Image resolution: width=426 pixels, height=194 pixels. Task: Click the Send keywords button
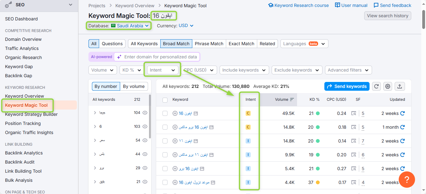[x=347, y=86]
